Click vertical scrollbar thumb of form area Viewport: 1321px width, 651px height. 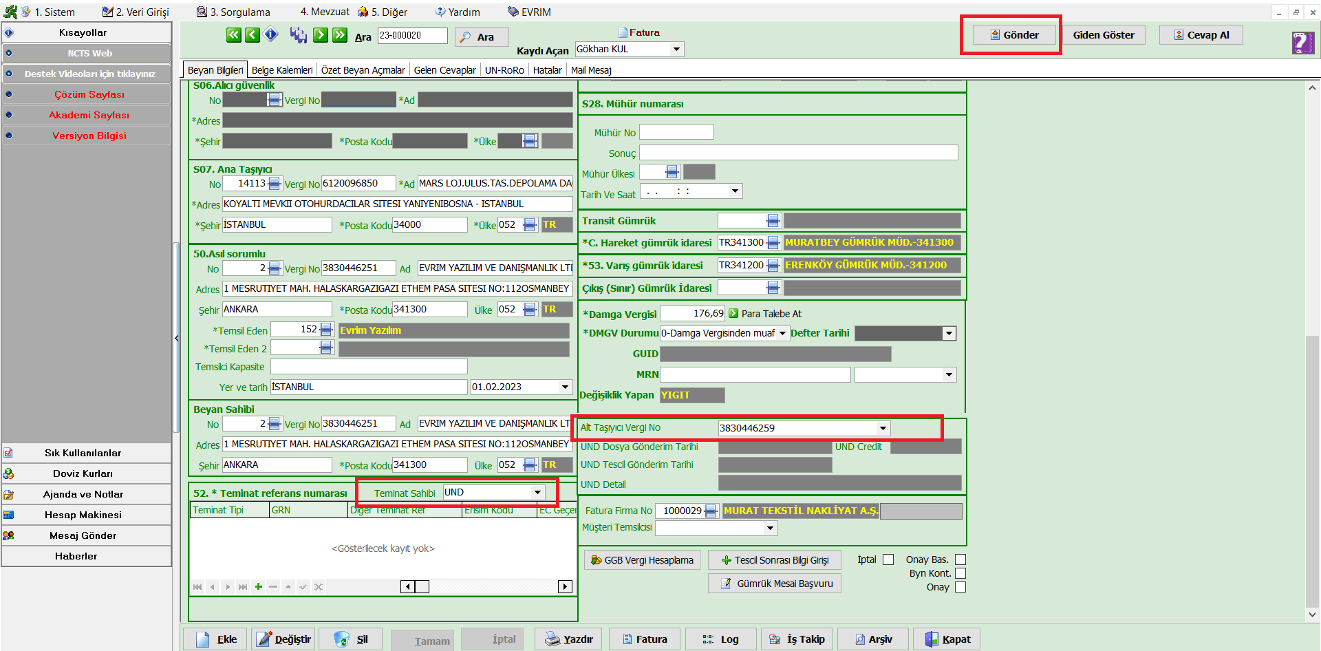click(x=1312, y=471)
